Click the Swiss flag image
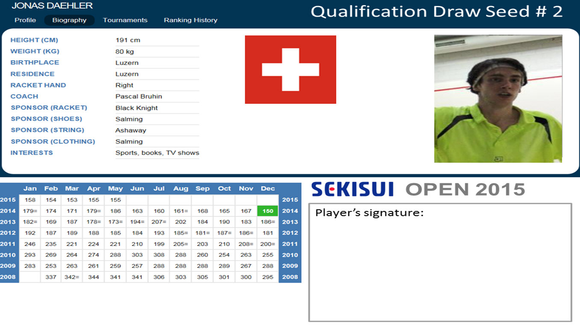This screenshot has width=580, height=325. pos(290,70)
